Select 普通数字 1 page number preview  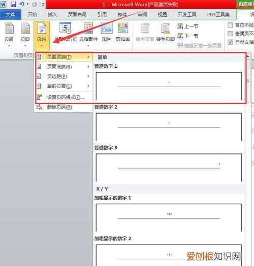pos(169,86)
